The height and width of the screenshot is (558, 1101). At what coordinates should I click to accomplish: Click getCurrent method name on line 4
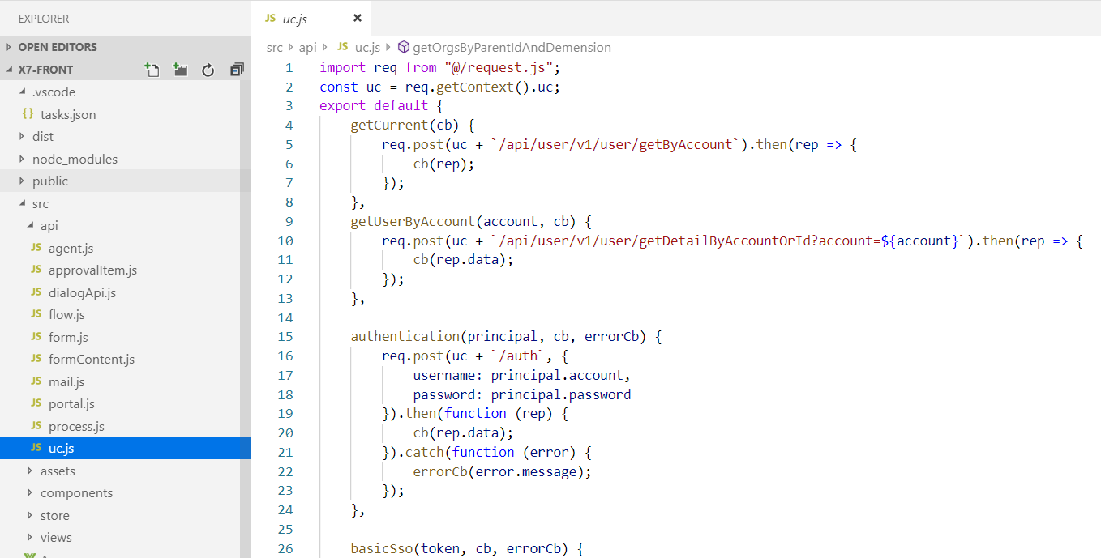click(x=388, y=125)
